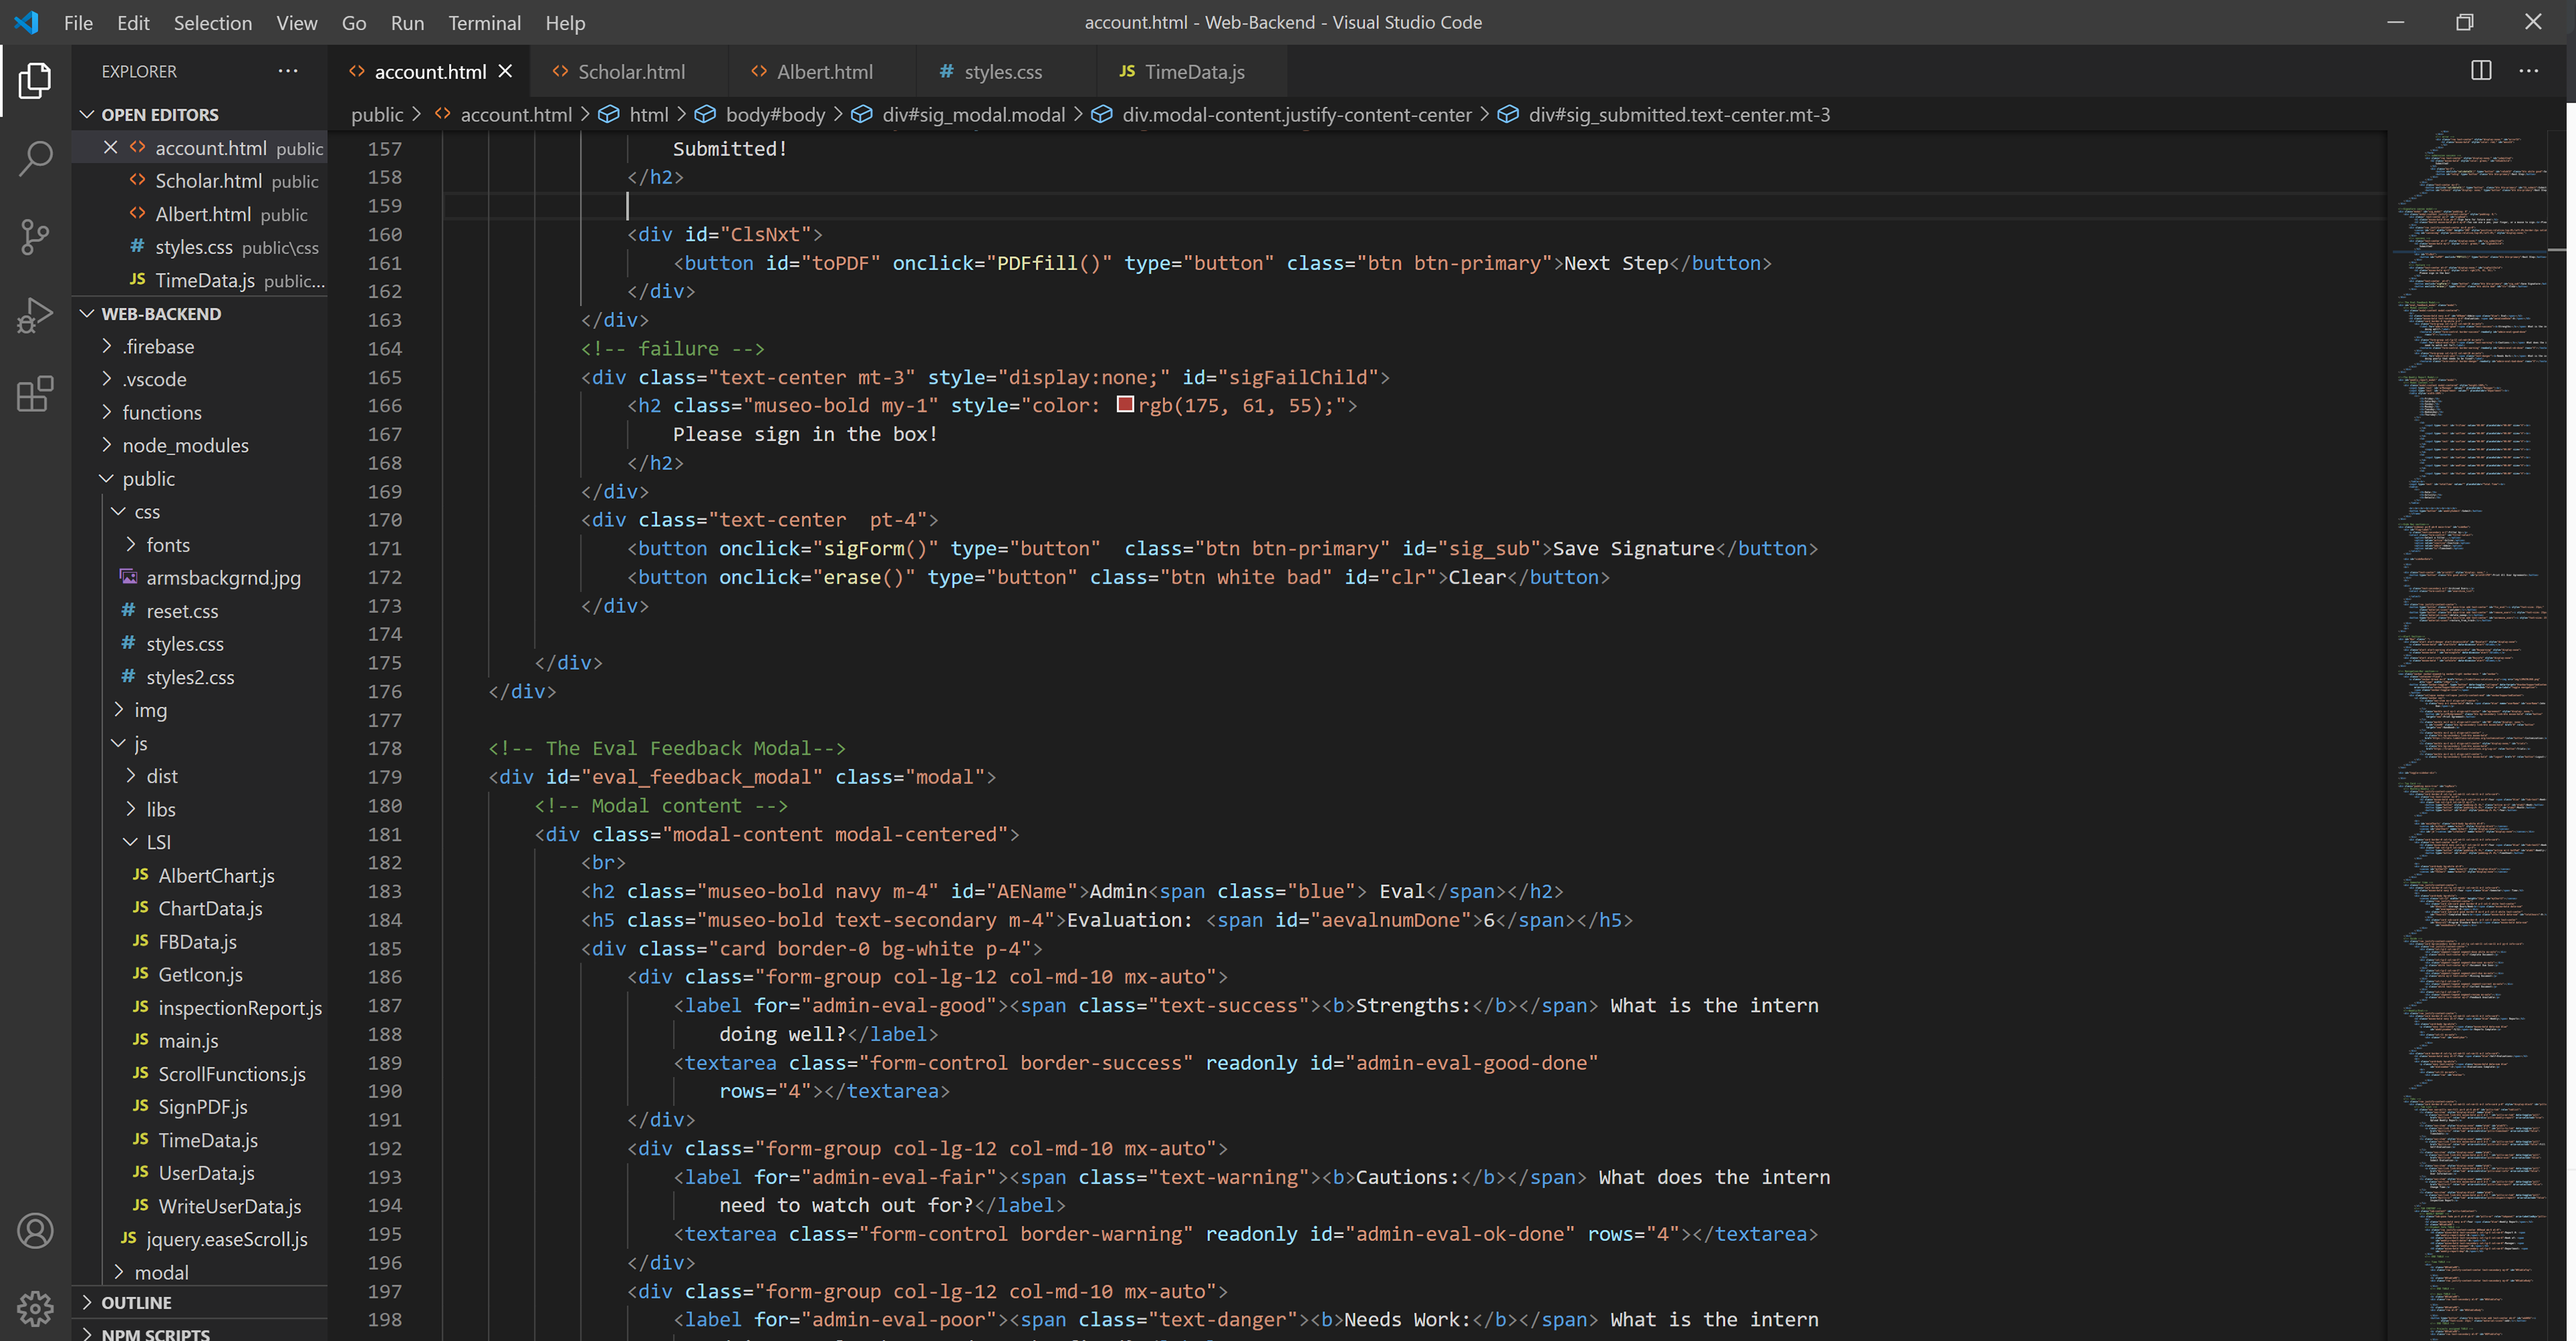Open the Manage gear settings icon

coord(35,1307)
